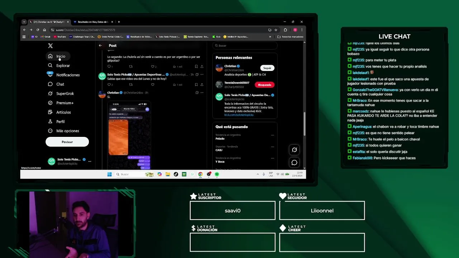
Task: Reload the page in Chrome
Action: (x=38, y=30)
